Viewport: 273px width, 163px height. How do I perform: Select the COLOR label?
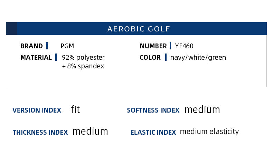pos(150,57)
